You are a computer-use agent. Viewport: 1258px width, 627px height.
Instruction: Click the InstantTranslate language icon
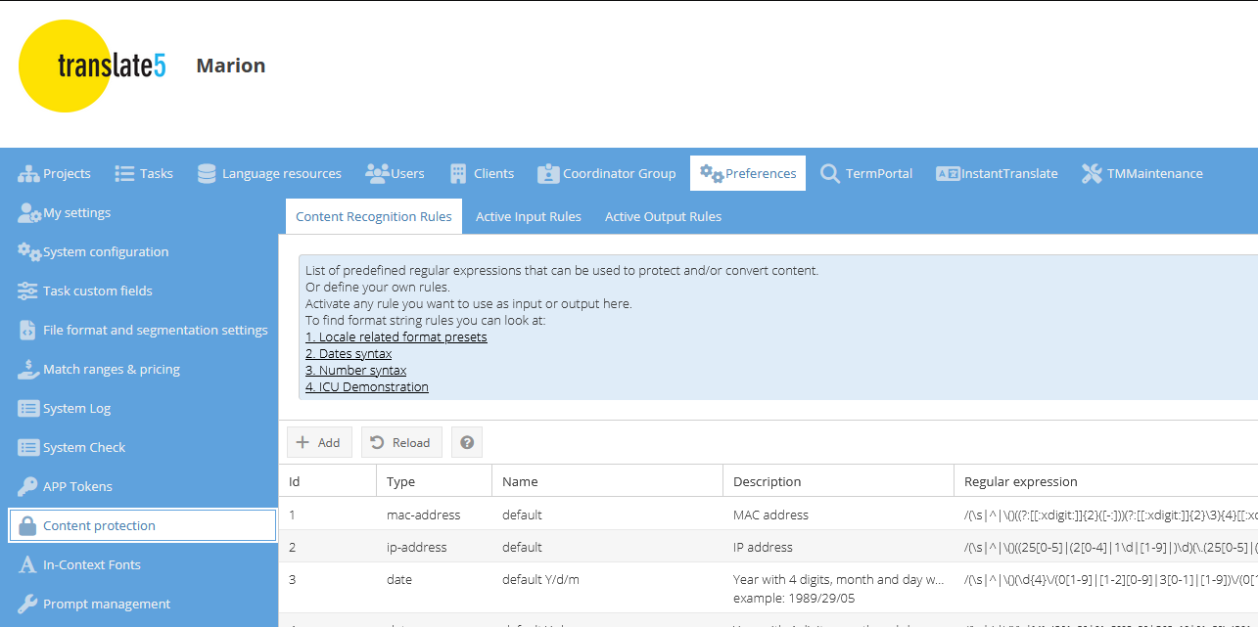[948, 173]
